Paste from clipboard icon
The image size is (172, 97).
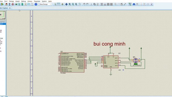point(98,4)
